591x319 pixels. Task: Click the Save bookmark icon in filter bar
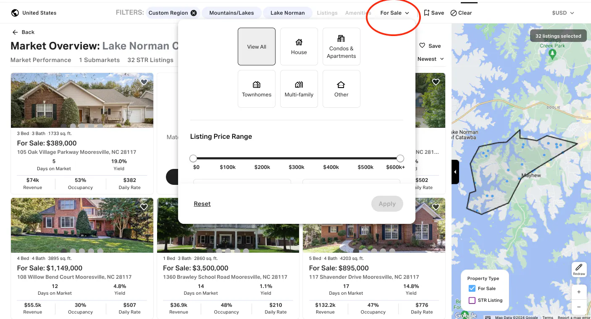click(x=427, y=13)
